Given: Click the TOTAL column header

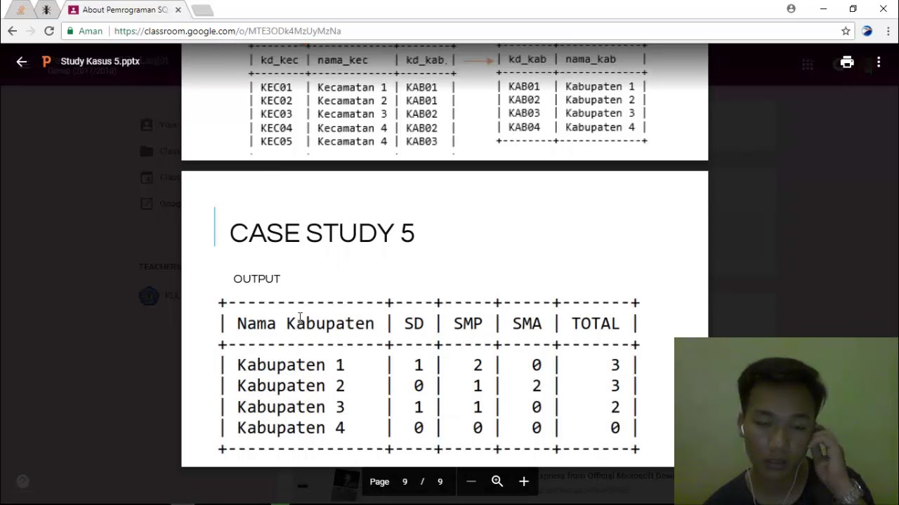Looking at the screenshot, I should coord(595,323).
